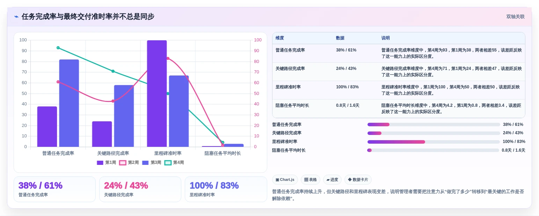The width and height of the screenshot is (539, 216).
Task: Click the 关键路径完成率 x-axis label
Action: tap(113, 153)
